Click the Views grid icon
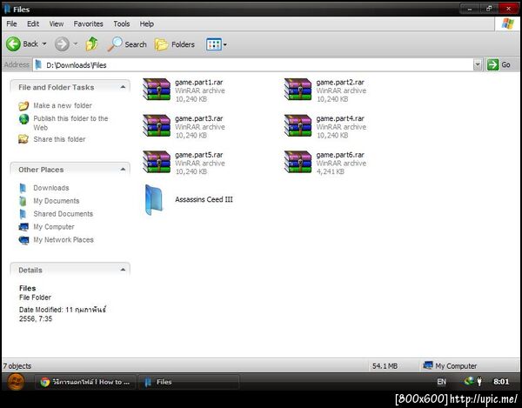This screenshot has width=522, height=408. [x=213, y=44]
